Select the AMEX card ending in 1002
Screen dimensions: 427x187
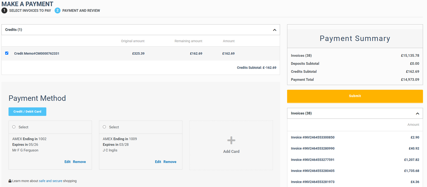pyautogui.click(x=14, y=127)
